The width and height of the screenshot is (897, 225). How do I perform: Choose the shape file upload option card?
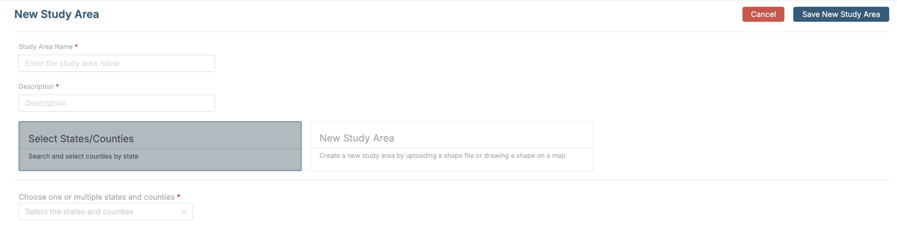[x=451, y=146]
